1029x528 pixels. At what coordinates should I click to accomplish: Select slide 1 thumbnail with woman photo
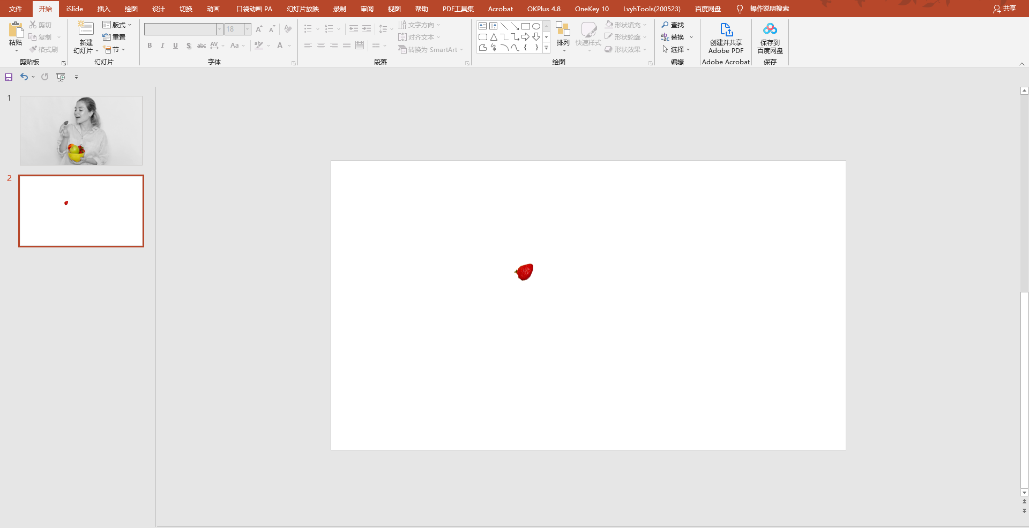[81, 131]
